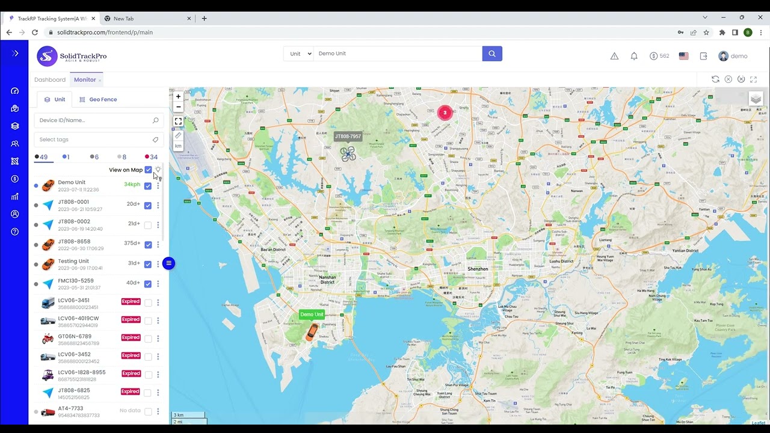This screenshot has width=770, height=433.
Task: Uncheck the Testing Unit map checkbox
Action: point(148,264)
